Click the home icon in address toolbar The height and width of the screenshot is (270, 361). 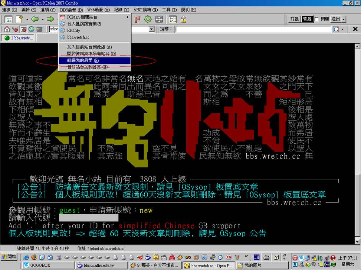coord(7,29)
